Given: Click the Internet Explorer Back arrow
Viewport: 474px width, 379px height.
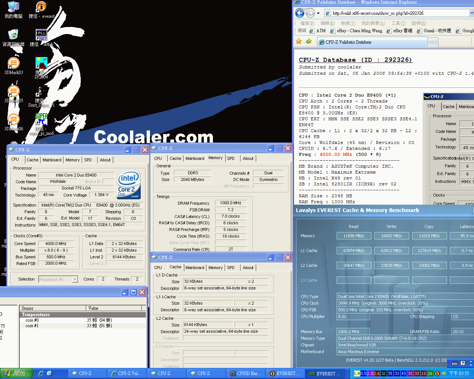Looking at the screenshot, I should (x=300, y=13).
